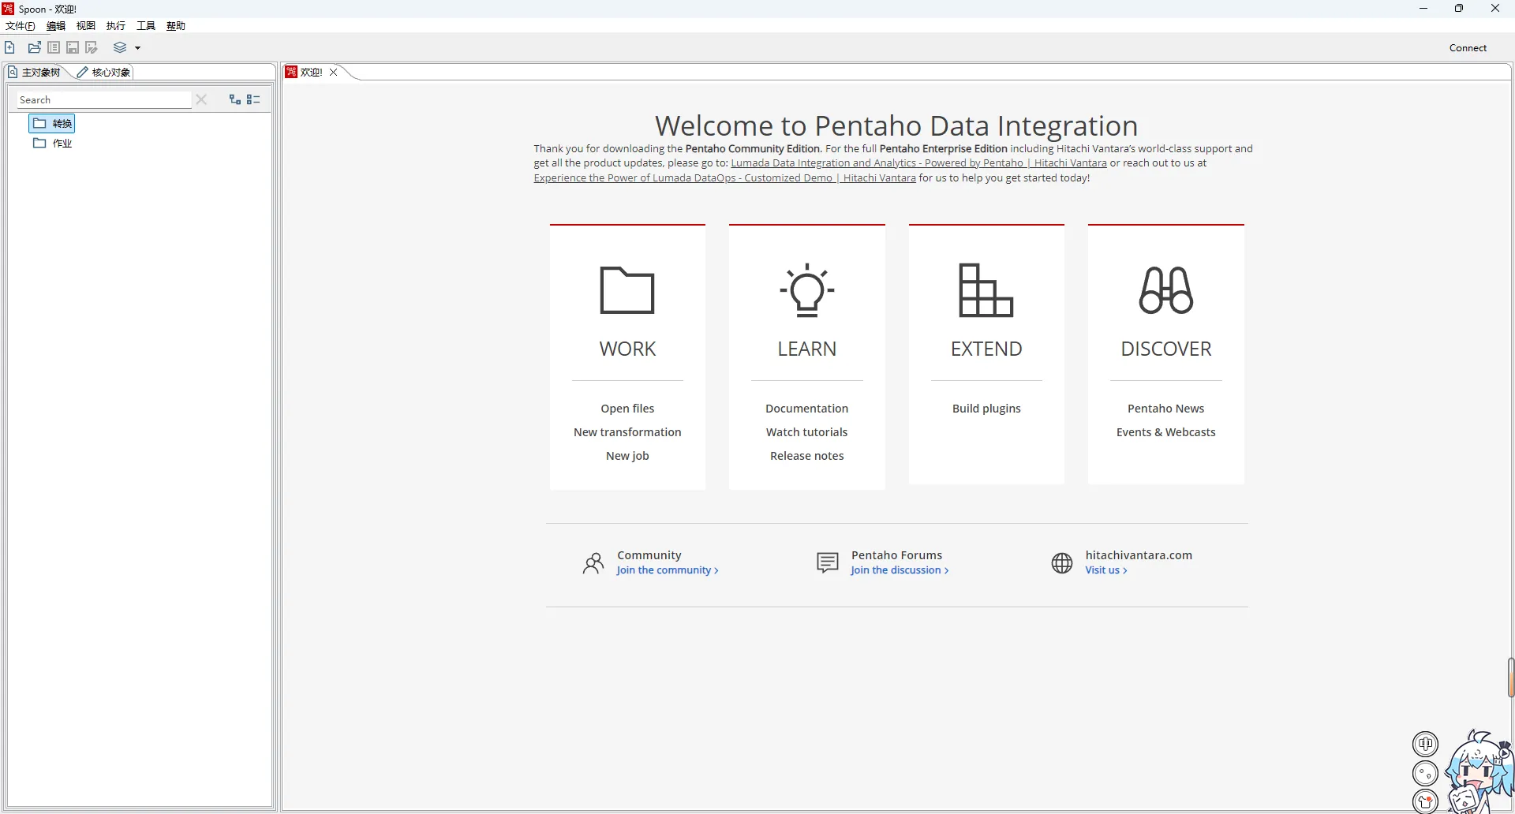Viewport: 1515px width, 814px height.
Task: Click the New transformation link
Action: click(x=627, y=432)
